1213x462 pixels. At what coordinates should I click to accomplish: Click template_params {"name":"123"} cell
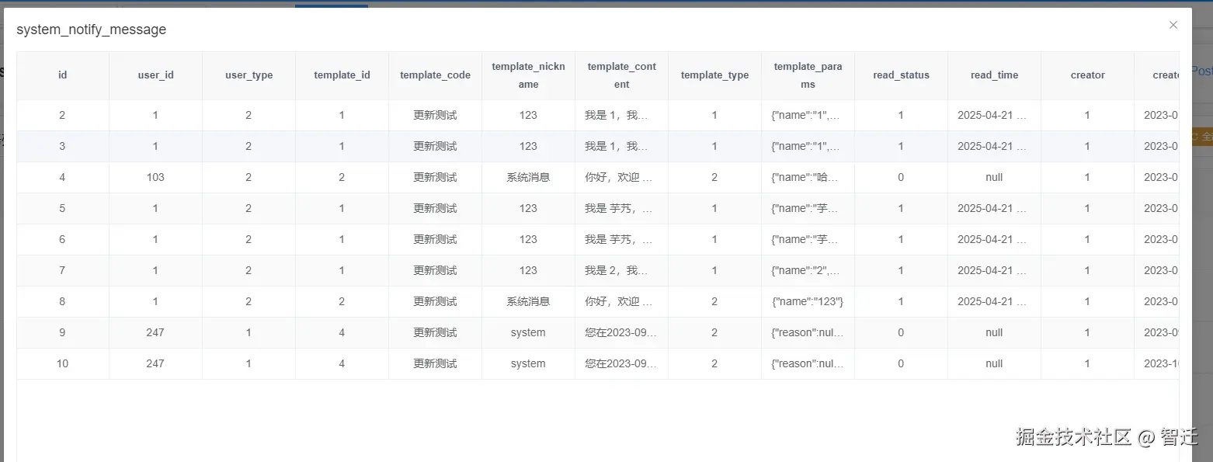click(808, 301)
